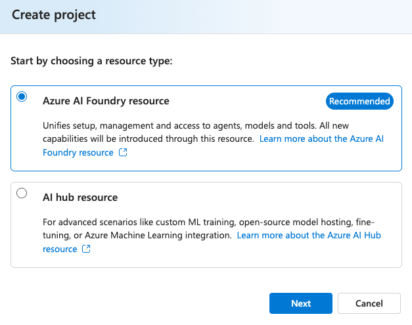The width and height of the screenshot is (412, 325).
Task: Click the Azure AI Foundry resource title
Action: (106, 101)
